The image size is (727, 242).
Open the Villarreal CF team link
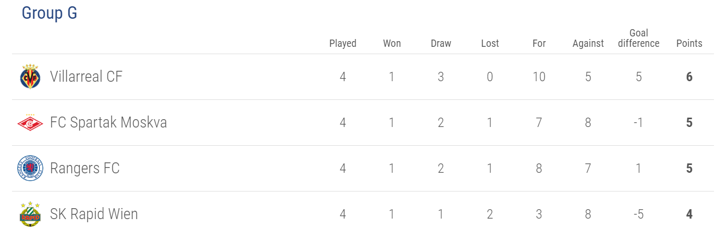point(87,77)
